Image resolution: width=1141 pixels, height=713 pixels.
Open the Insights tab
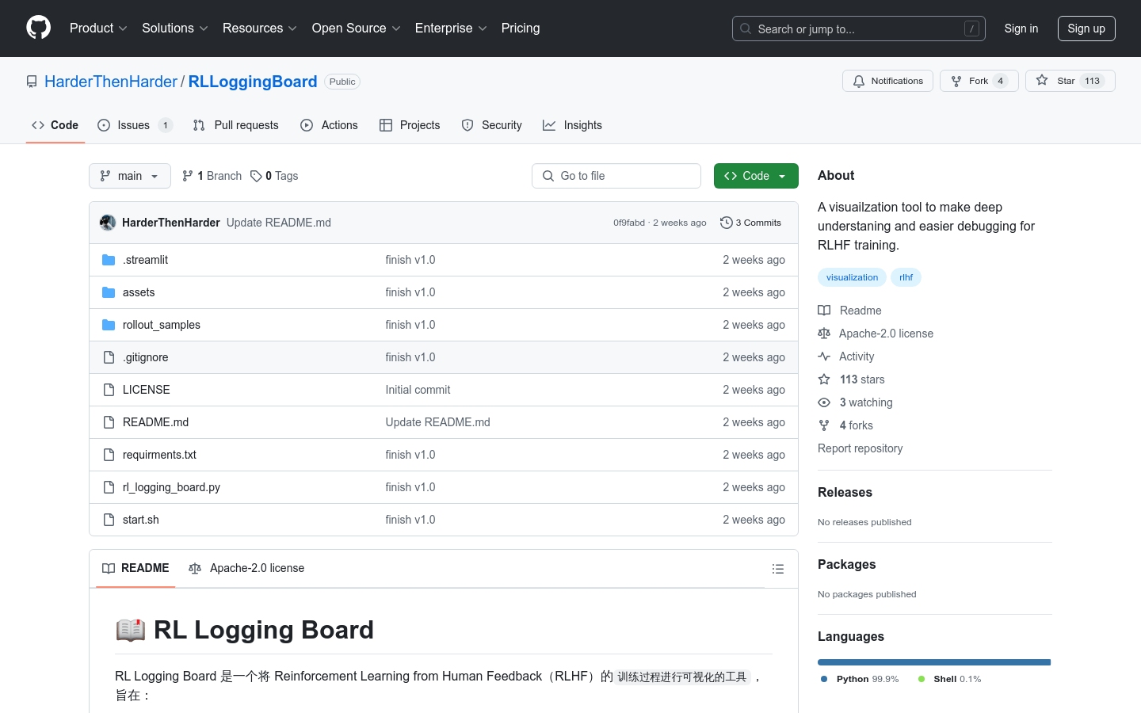[x=572, y=124]
